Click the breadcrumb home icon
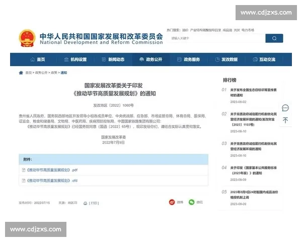302x242 pixels. (x=21, y=73)
